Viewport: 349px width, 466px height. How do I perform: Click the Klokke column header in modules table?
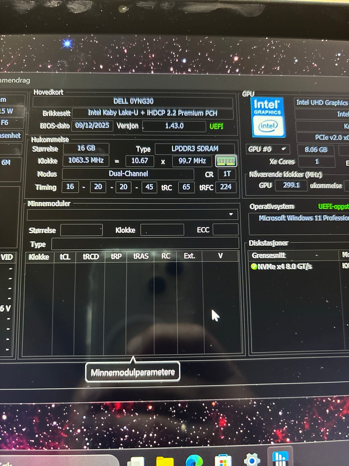click(x=39, y=257)
